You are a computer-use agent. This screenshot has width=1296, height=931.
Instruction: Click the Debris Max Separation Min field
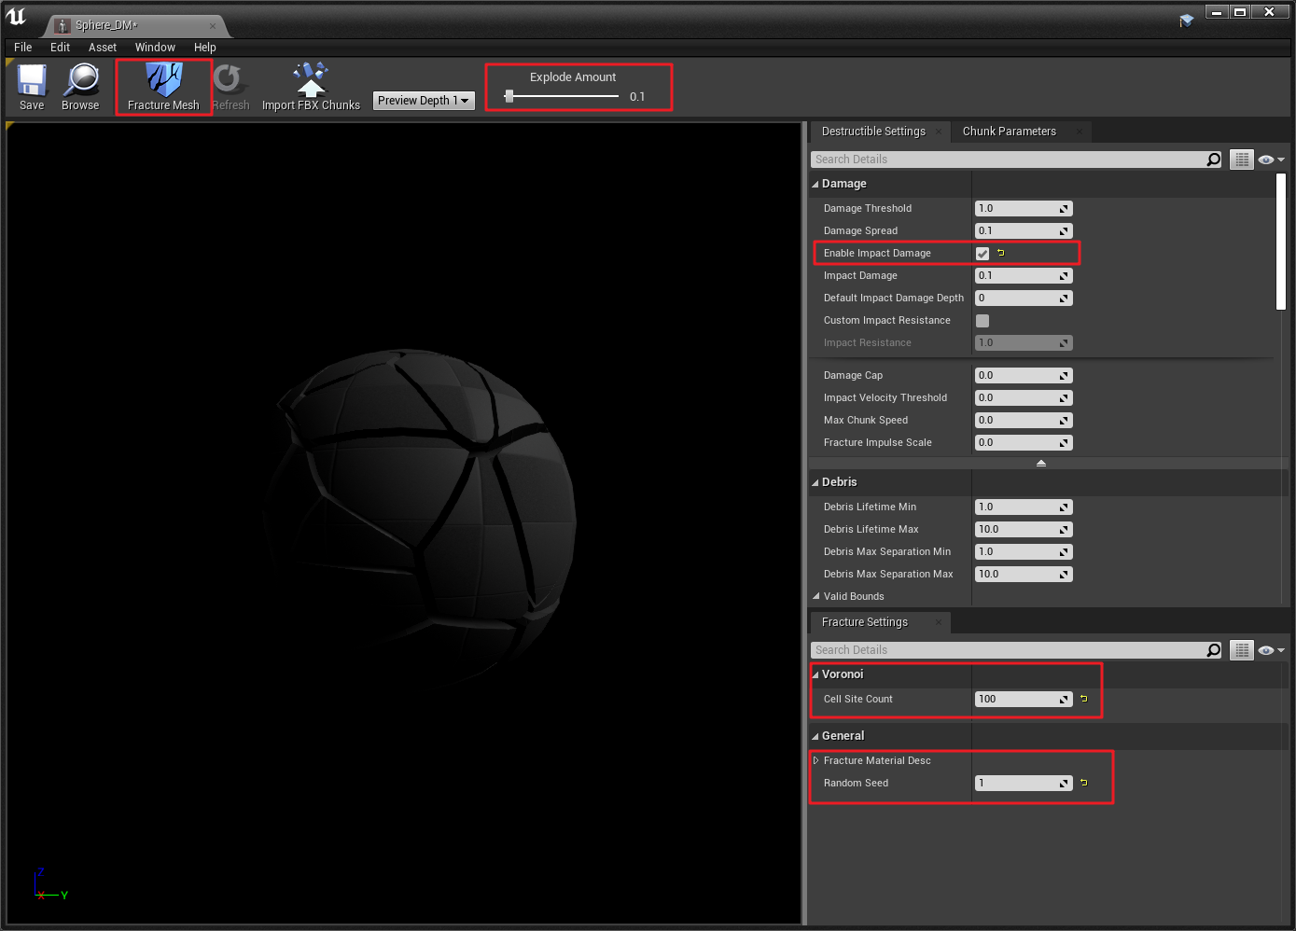(1024, 552)
